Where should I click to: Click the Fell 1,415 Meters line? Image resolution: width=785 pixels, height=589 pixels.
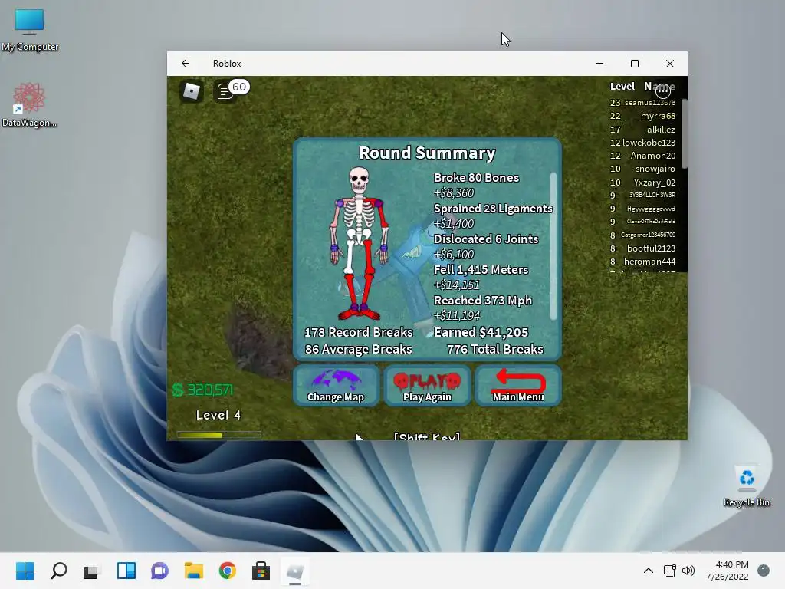(x=481, y=269)
